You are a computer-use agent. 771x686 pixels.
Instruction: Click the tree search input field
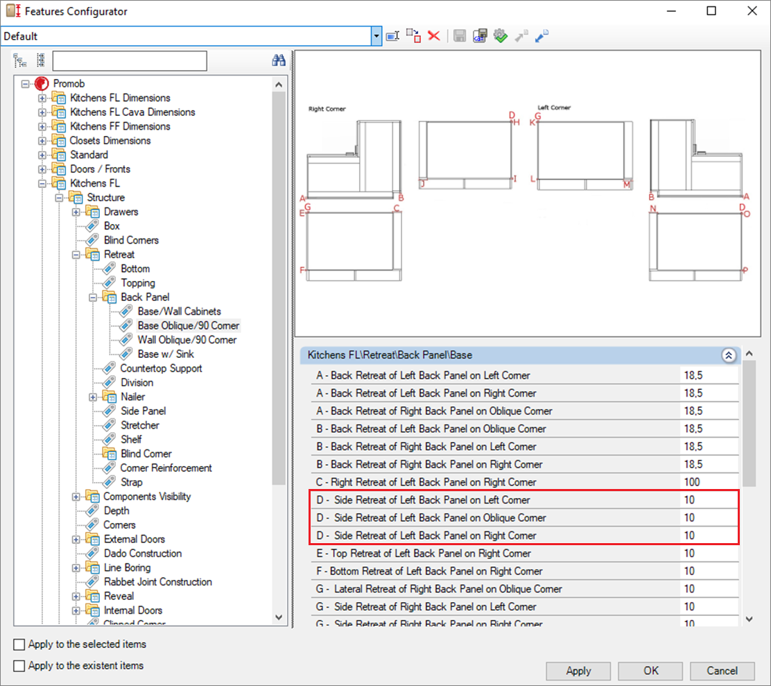(x=130, y=61)
